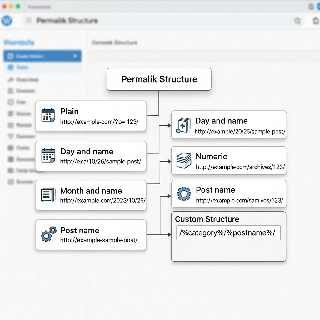Click the magnifier icon in the search bar
Viewport: 320px width, 320px height.
coord(28,21)
